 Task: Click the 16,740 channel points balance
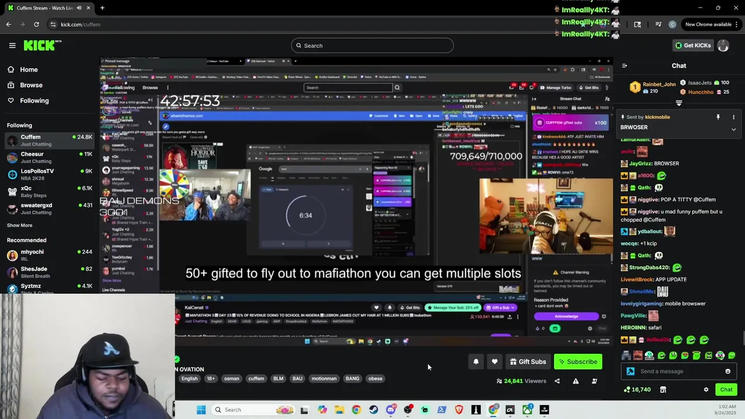tap(637, 390)
